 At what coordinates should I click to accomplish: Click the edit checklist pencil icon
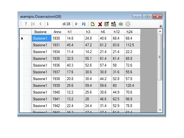(x=106, y=24)
